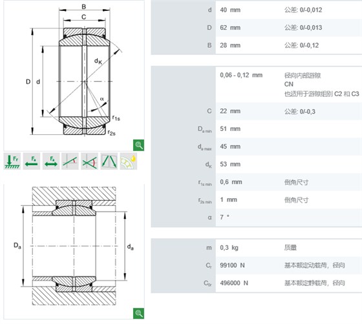The image size is (362, 324).
Task: Click the dynamic misalignment angle icon
Action: [90, 161]
